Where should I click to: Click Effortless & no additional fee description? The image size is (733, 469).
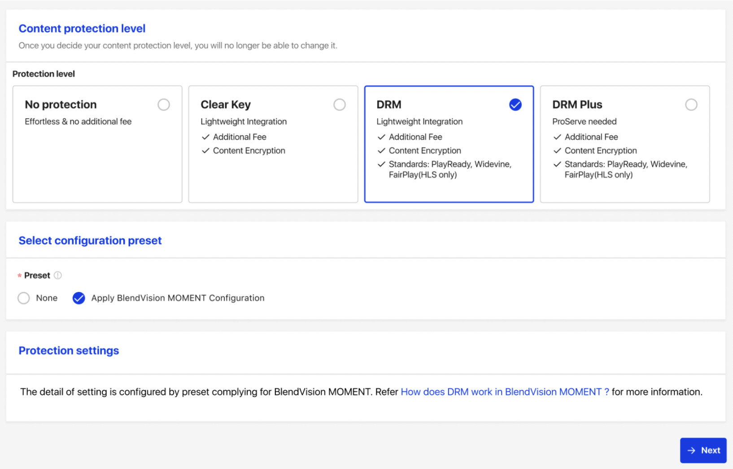coord(78,122)
